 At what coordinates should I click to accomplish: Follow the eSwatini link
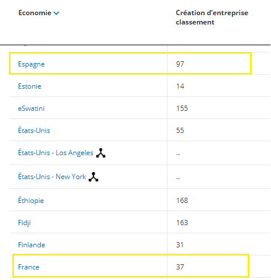(31, 108)
